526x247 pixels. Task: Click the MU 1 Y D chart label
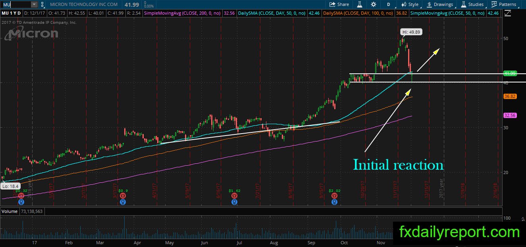click(x=12, y=13)
